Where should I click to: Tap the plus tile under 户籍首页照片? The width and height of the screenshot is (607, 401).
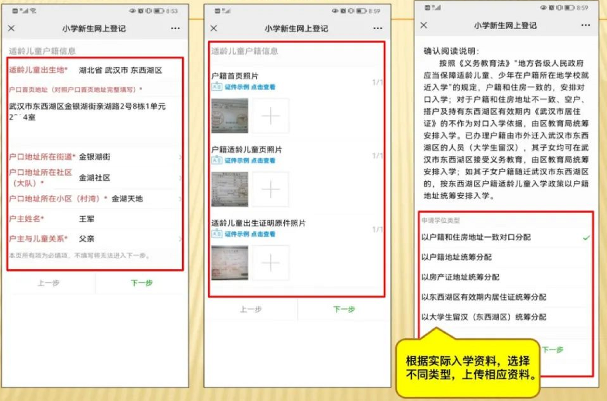[271, 116]
